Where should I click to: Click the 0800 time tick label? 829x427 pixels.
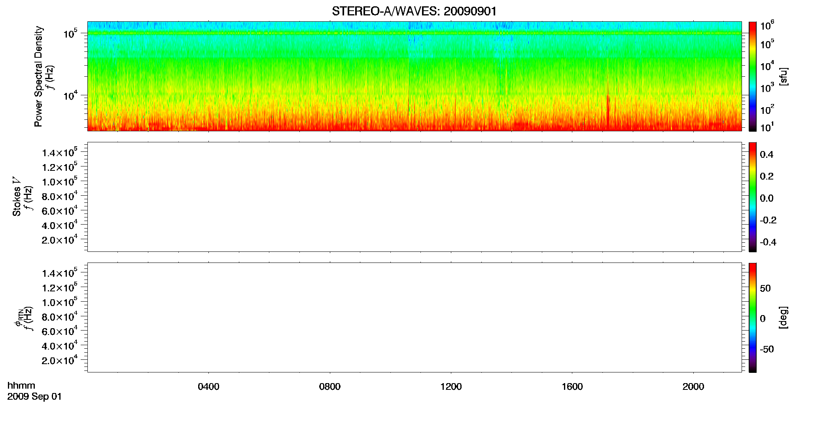click(330, 387)
